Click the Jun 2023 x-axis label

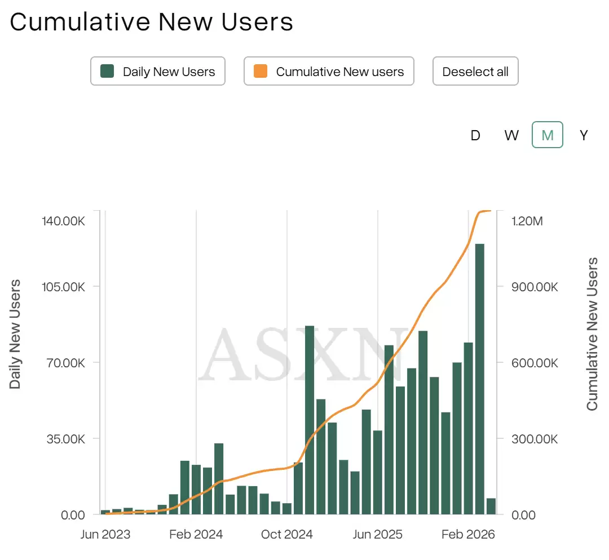(x=105, y=535)
